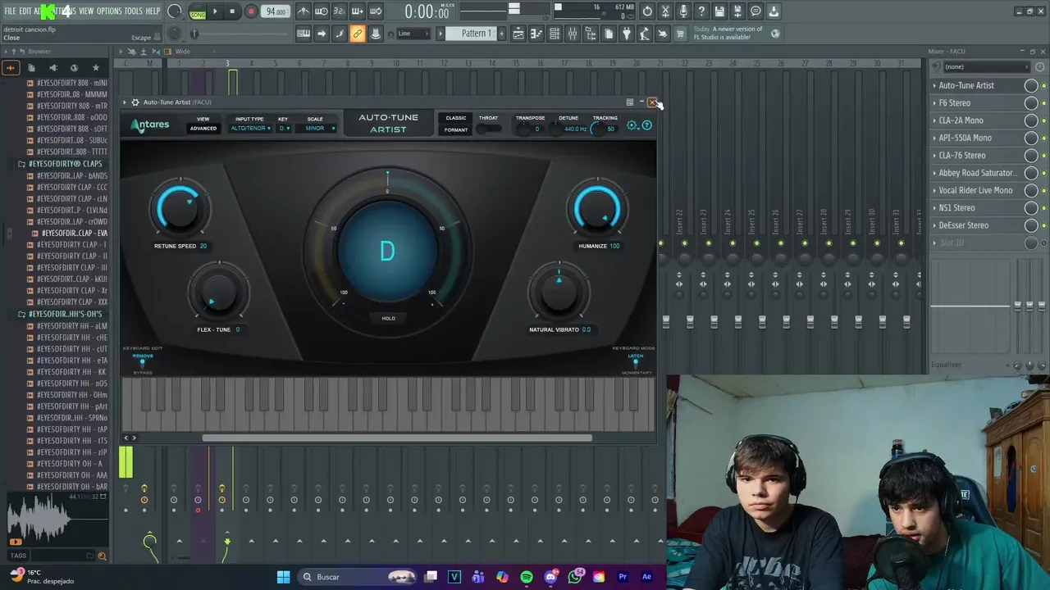
Task: Toggle typing keyboard to piano icon
Action: click(304, 34)
